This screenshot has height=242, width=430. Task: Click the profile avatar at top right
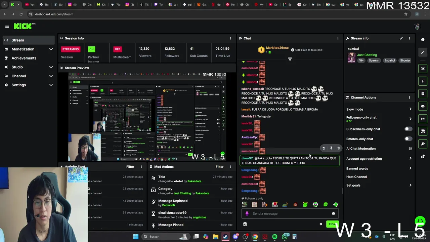click(417, 27)
